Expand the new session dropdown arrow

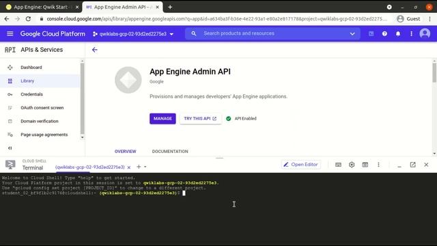(x=145, y=167)
